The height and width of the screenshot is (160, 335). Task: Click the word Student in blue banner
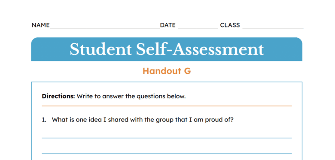[x=100, y=49]
